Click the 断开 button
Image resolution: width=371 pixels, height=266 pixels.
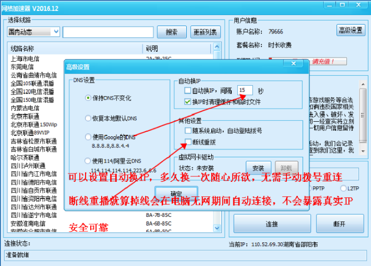pyautogui.click(x=339, y=224)
